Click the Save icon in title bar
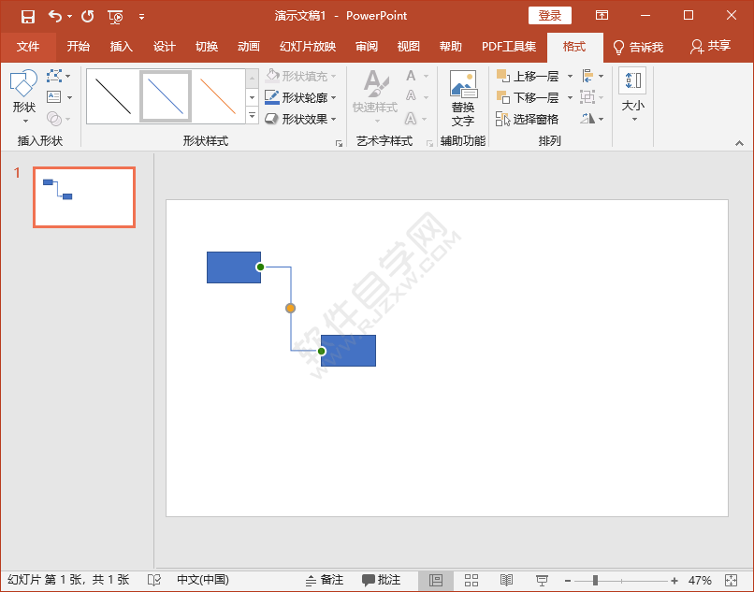 pyautogui.click(x=28, y=16)
